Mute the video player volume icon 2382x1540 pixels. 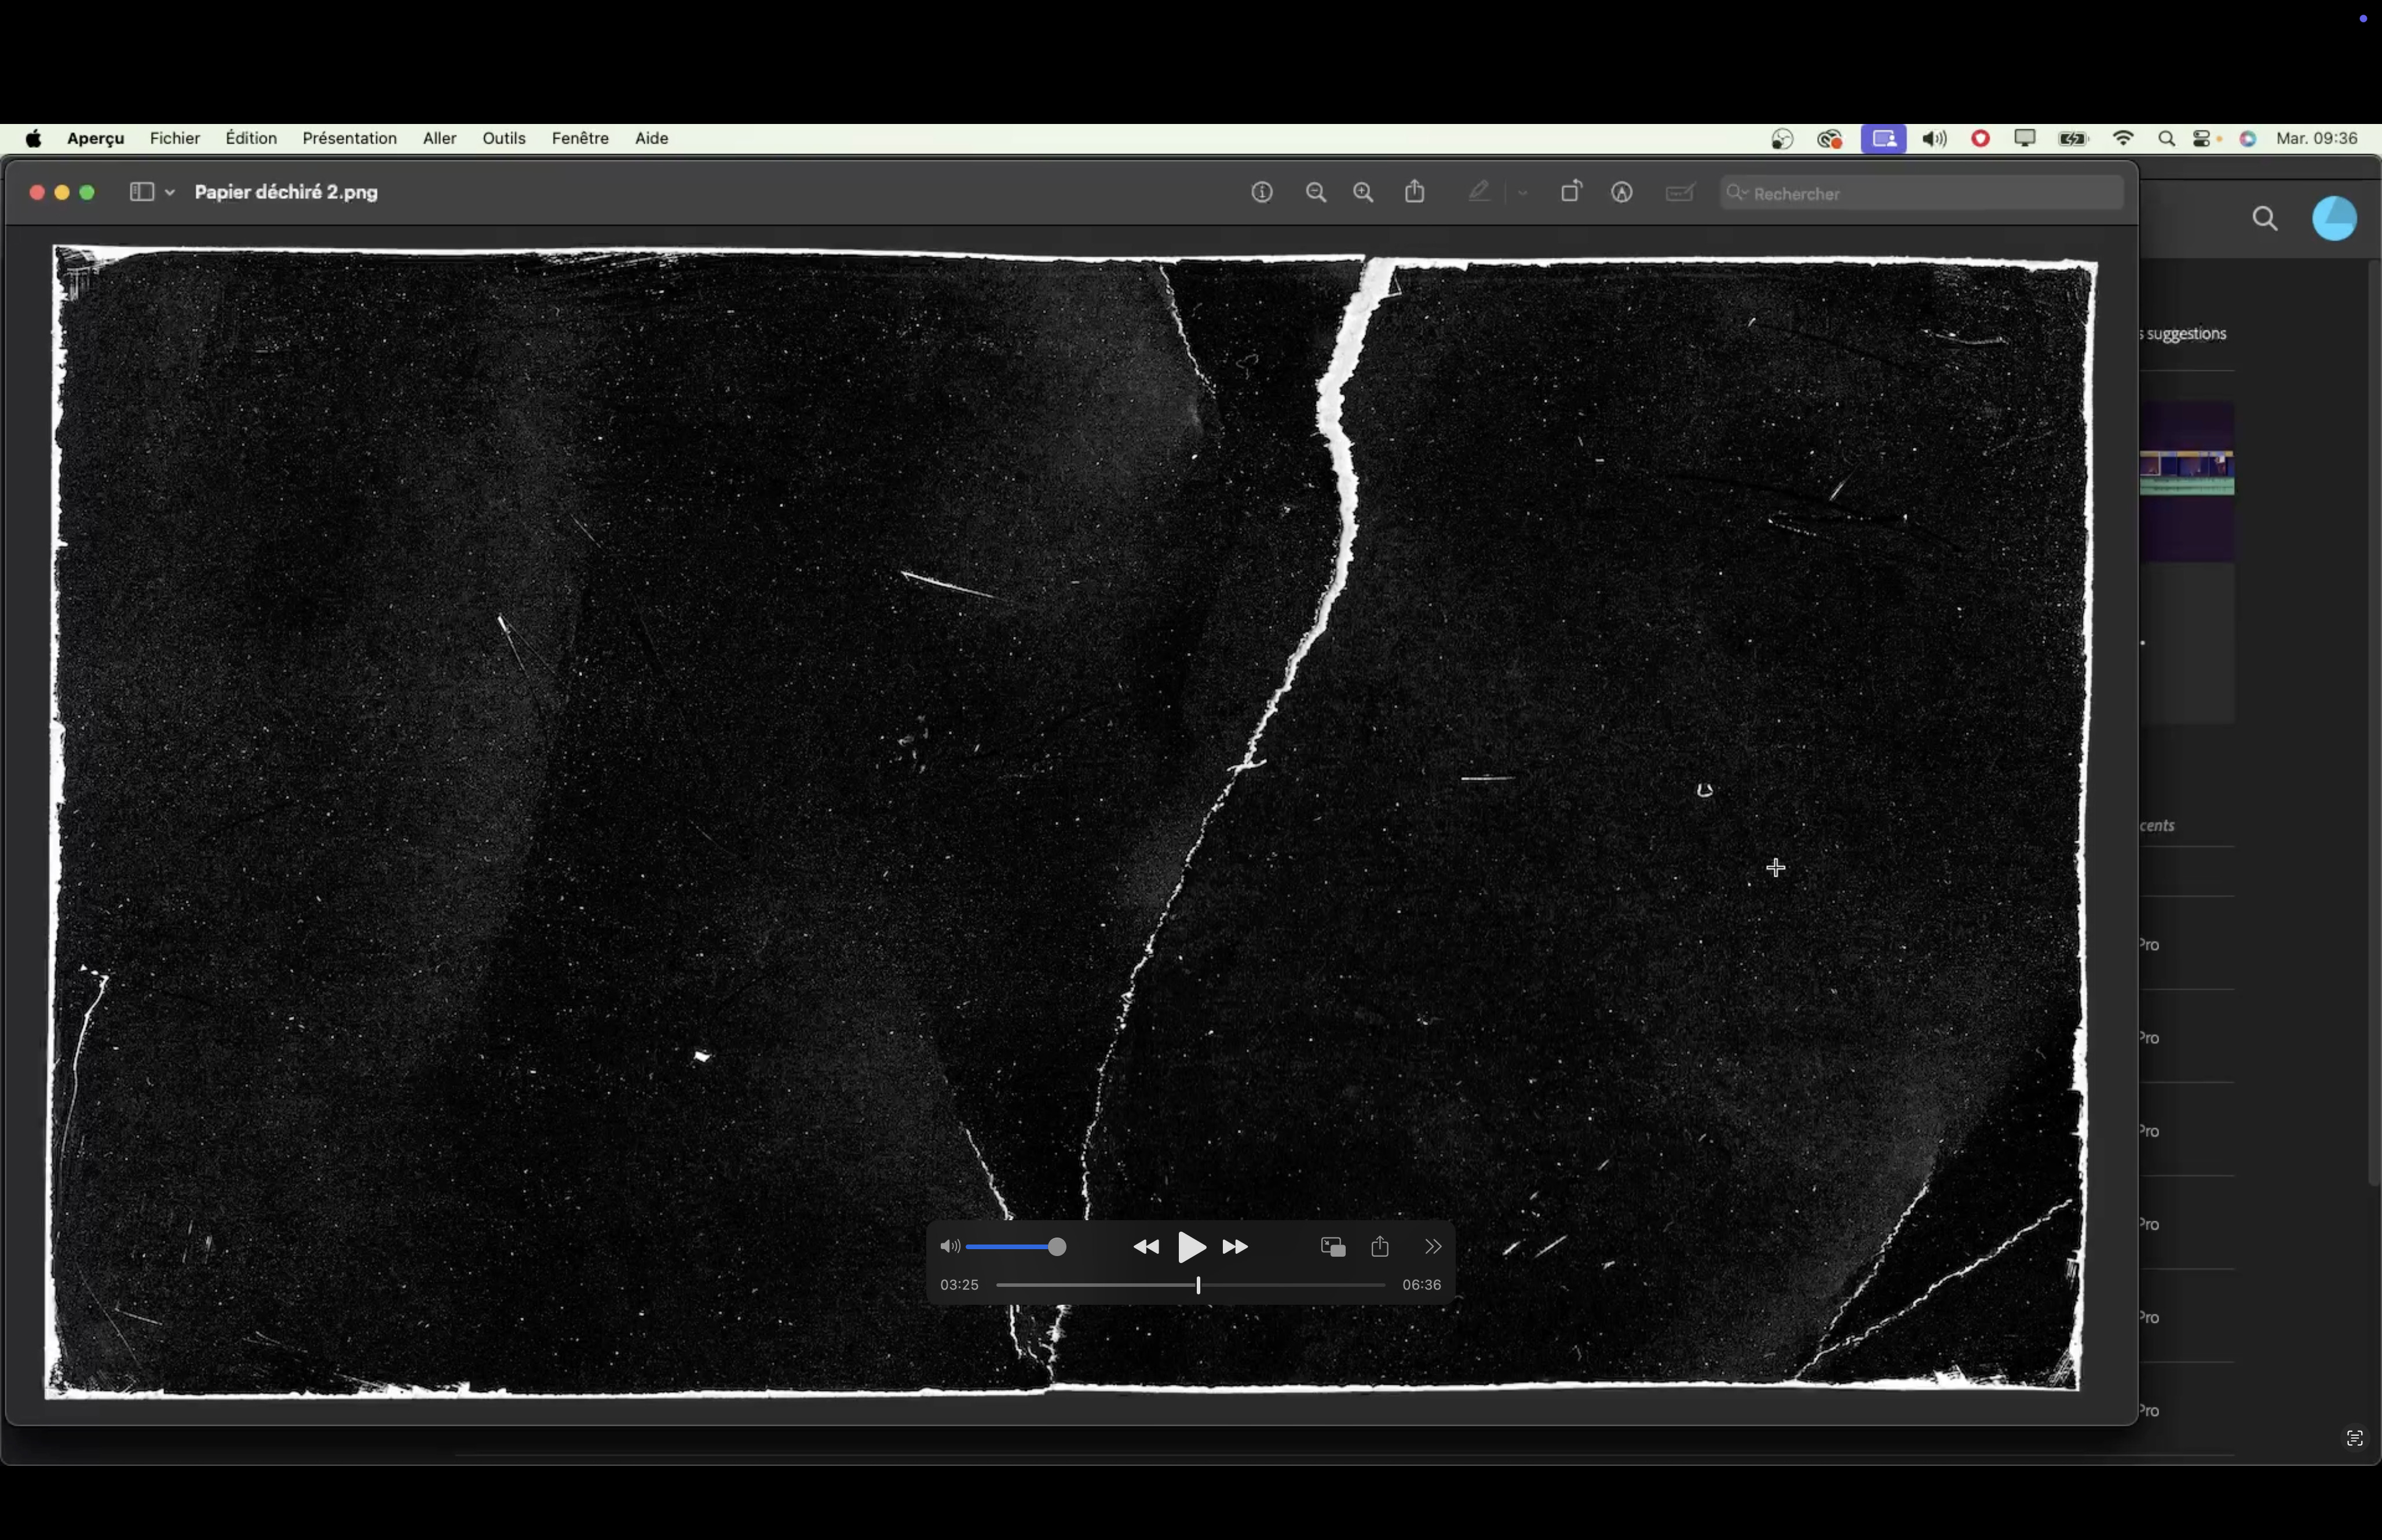[949, 1247]
